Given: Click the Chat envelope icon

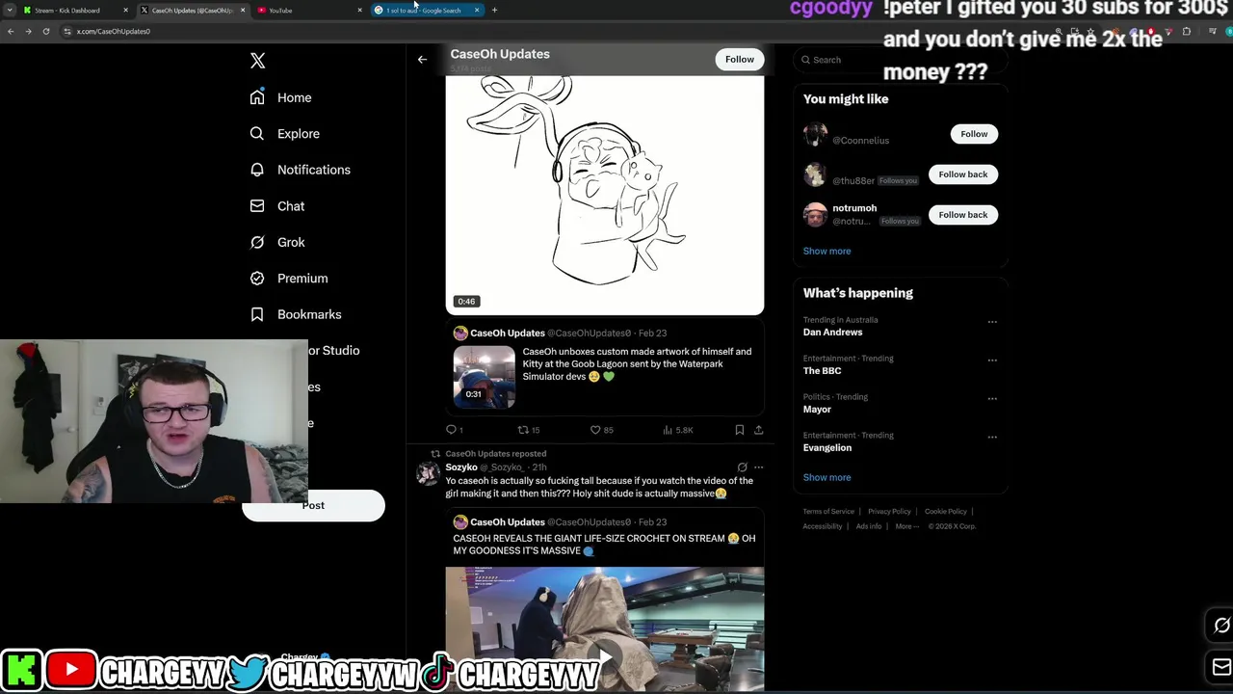Looking at the screenshot, I should click(x=257, y=206).
